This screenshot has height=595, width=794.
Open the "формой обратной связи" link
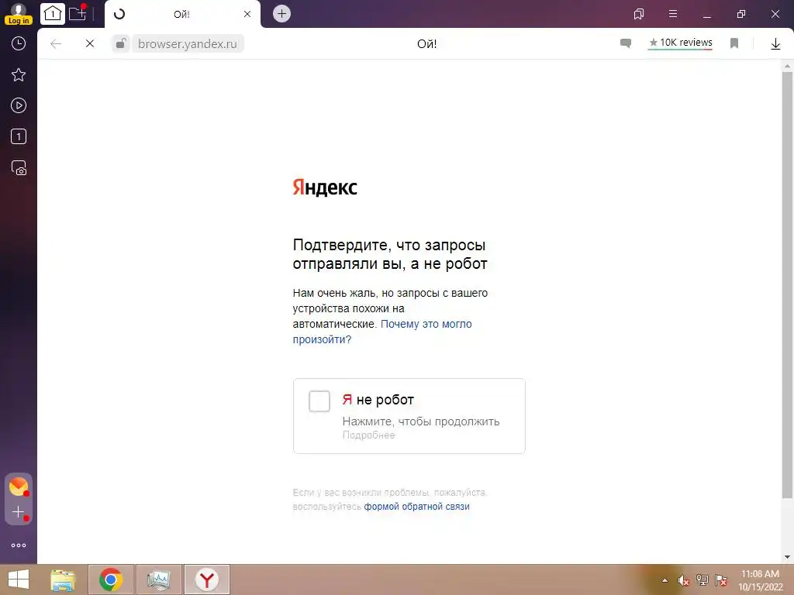pyautogui.click(x=416, y=507)
